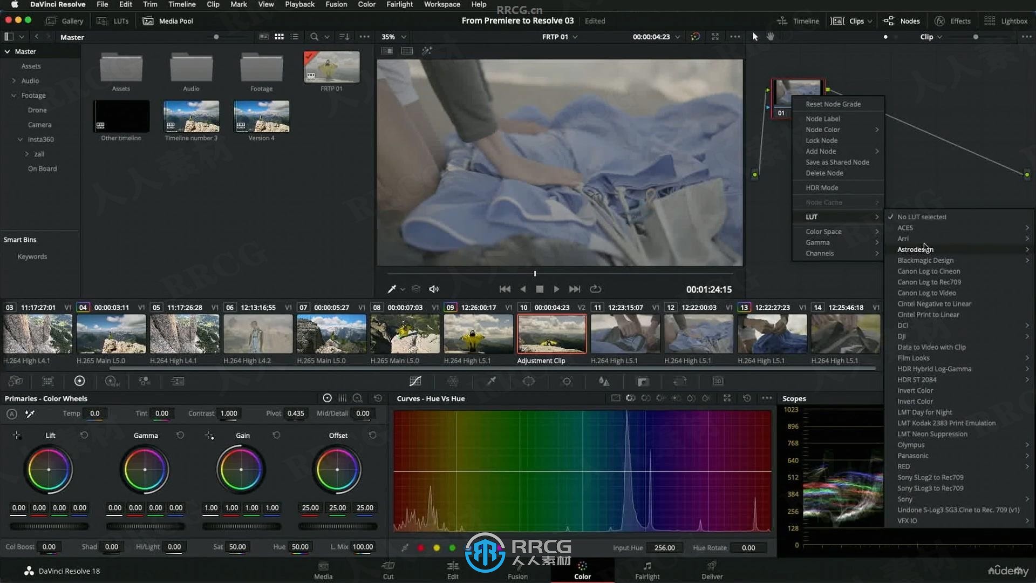Select the hand pan tool in node editor
Screen dimensions: 1036x583
tap(771, 37)
